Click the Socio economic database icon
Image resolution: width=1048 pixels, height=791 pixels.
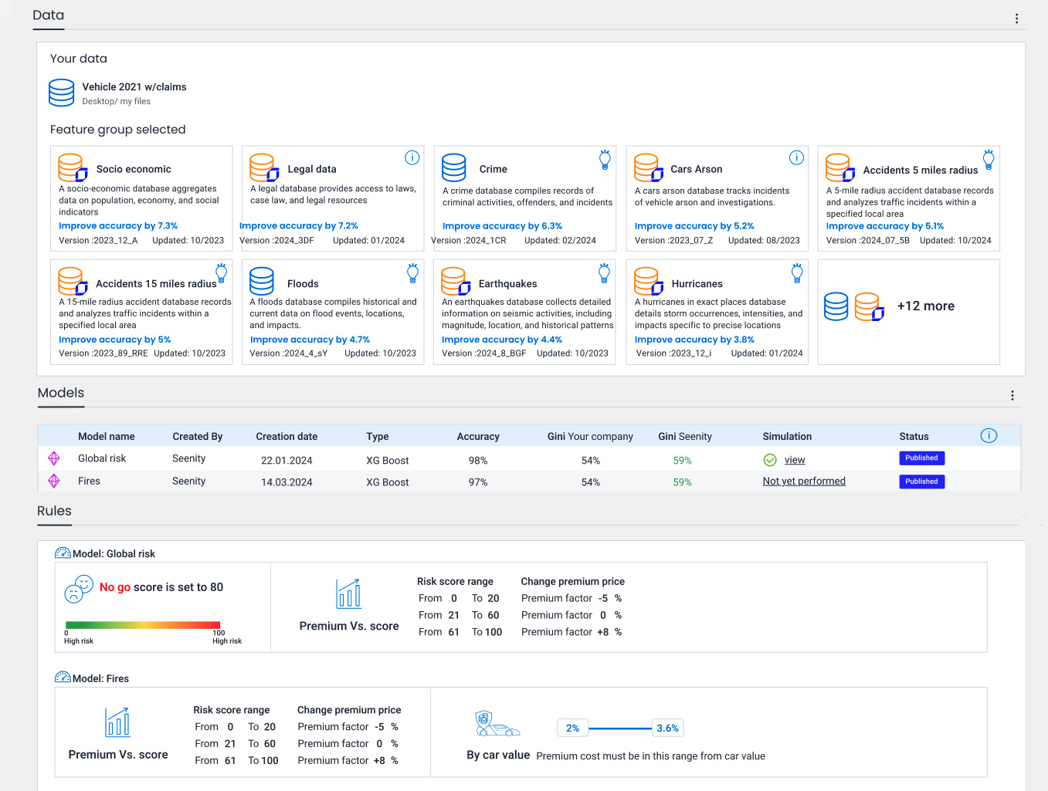coord(73,167)
